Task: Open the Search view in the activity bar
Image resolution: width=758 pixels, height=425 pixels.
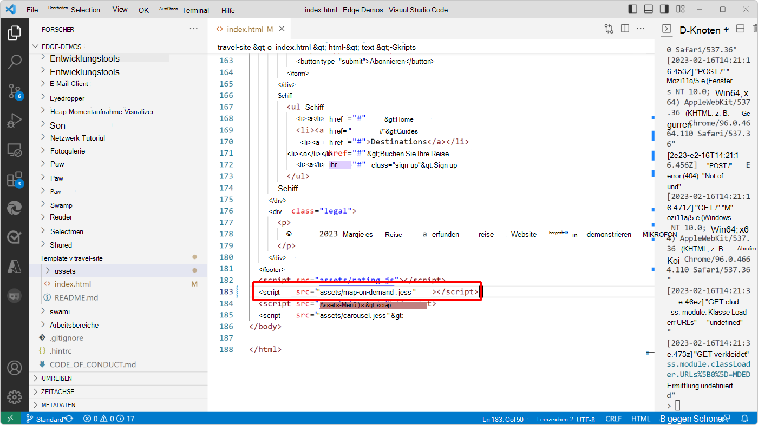Action: pos(14,62)
